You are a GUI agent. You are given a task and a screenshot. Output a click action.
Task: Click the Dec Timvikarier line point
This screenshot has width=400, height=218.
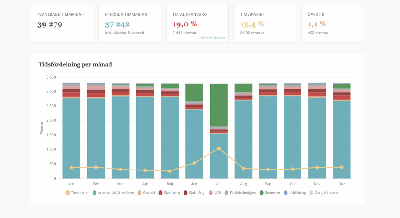click(342, 167)
